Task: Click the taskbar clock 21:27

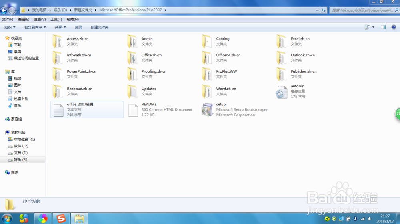Action: pos(385,216)
